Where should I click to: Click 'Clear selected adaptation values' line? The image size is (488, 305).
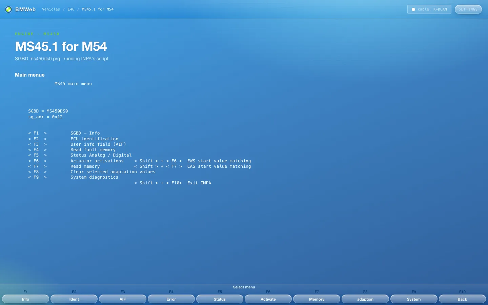pos(113,172)
